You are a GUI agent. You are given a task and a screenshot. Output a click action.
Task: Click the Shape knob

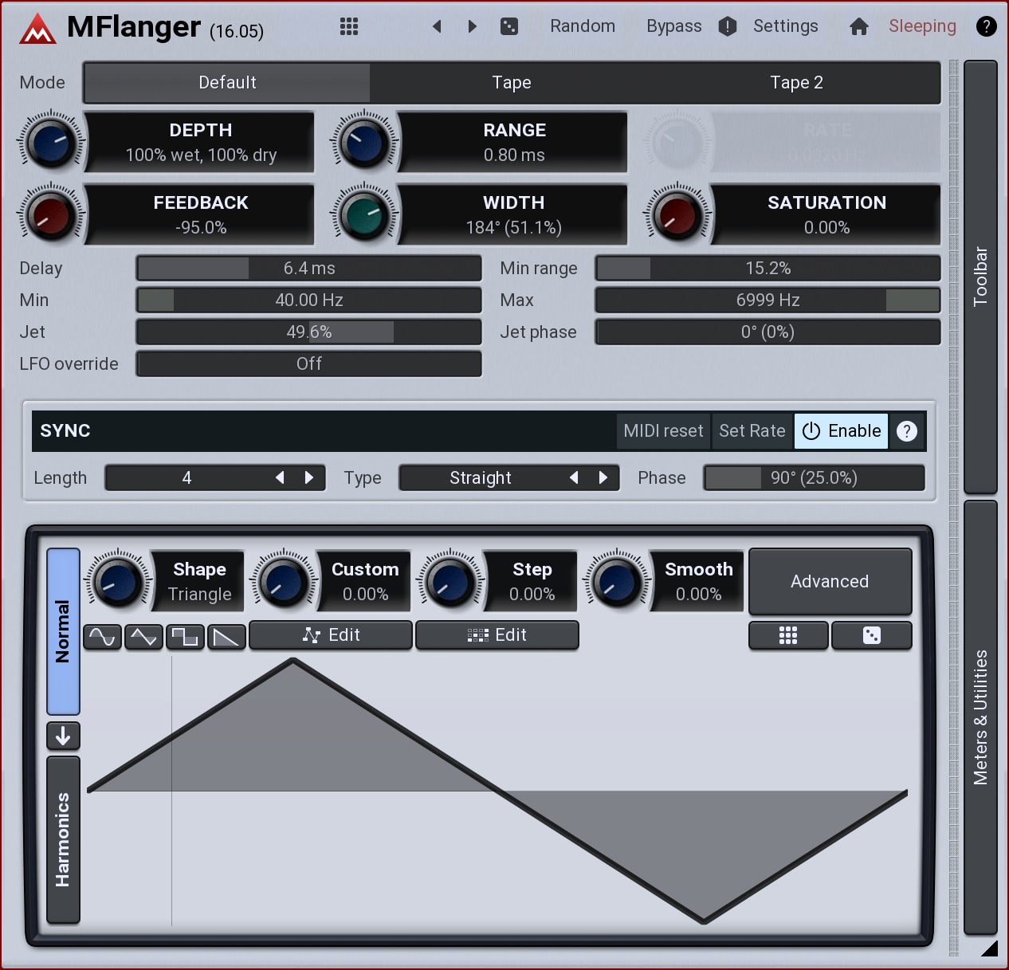point(118,582)
